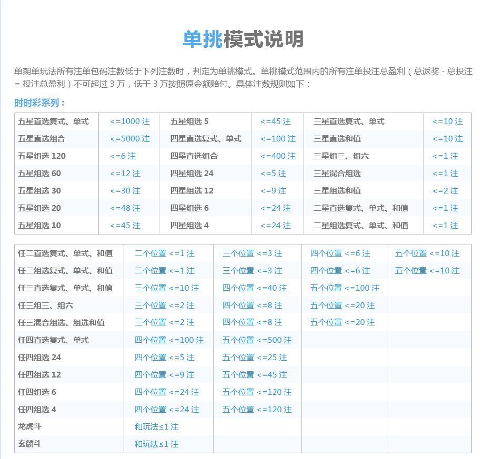Click the 任三组三、组六 row label

coord(45,305)
